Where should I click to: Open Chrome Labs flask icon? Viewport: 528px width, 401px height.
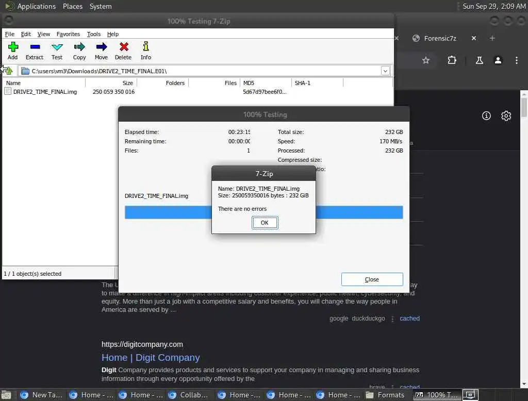point(479,60)
